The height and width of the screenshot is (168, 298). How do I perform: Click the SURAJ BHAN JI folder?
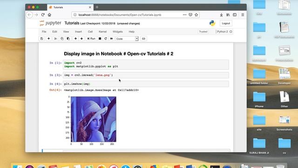click(259, 146)
